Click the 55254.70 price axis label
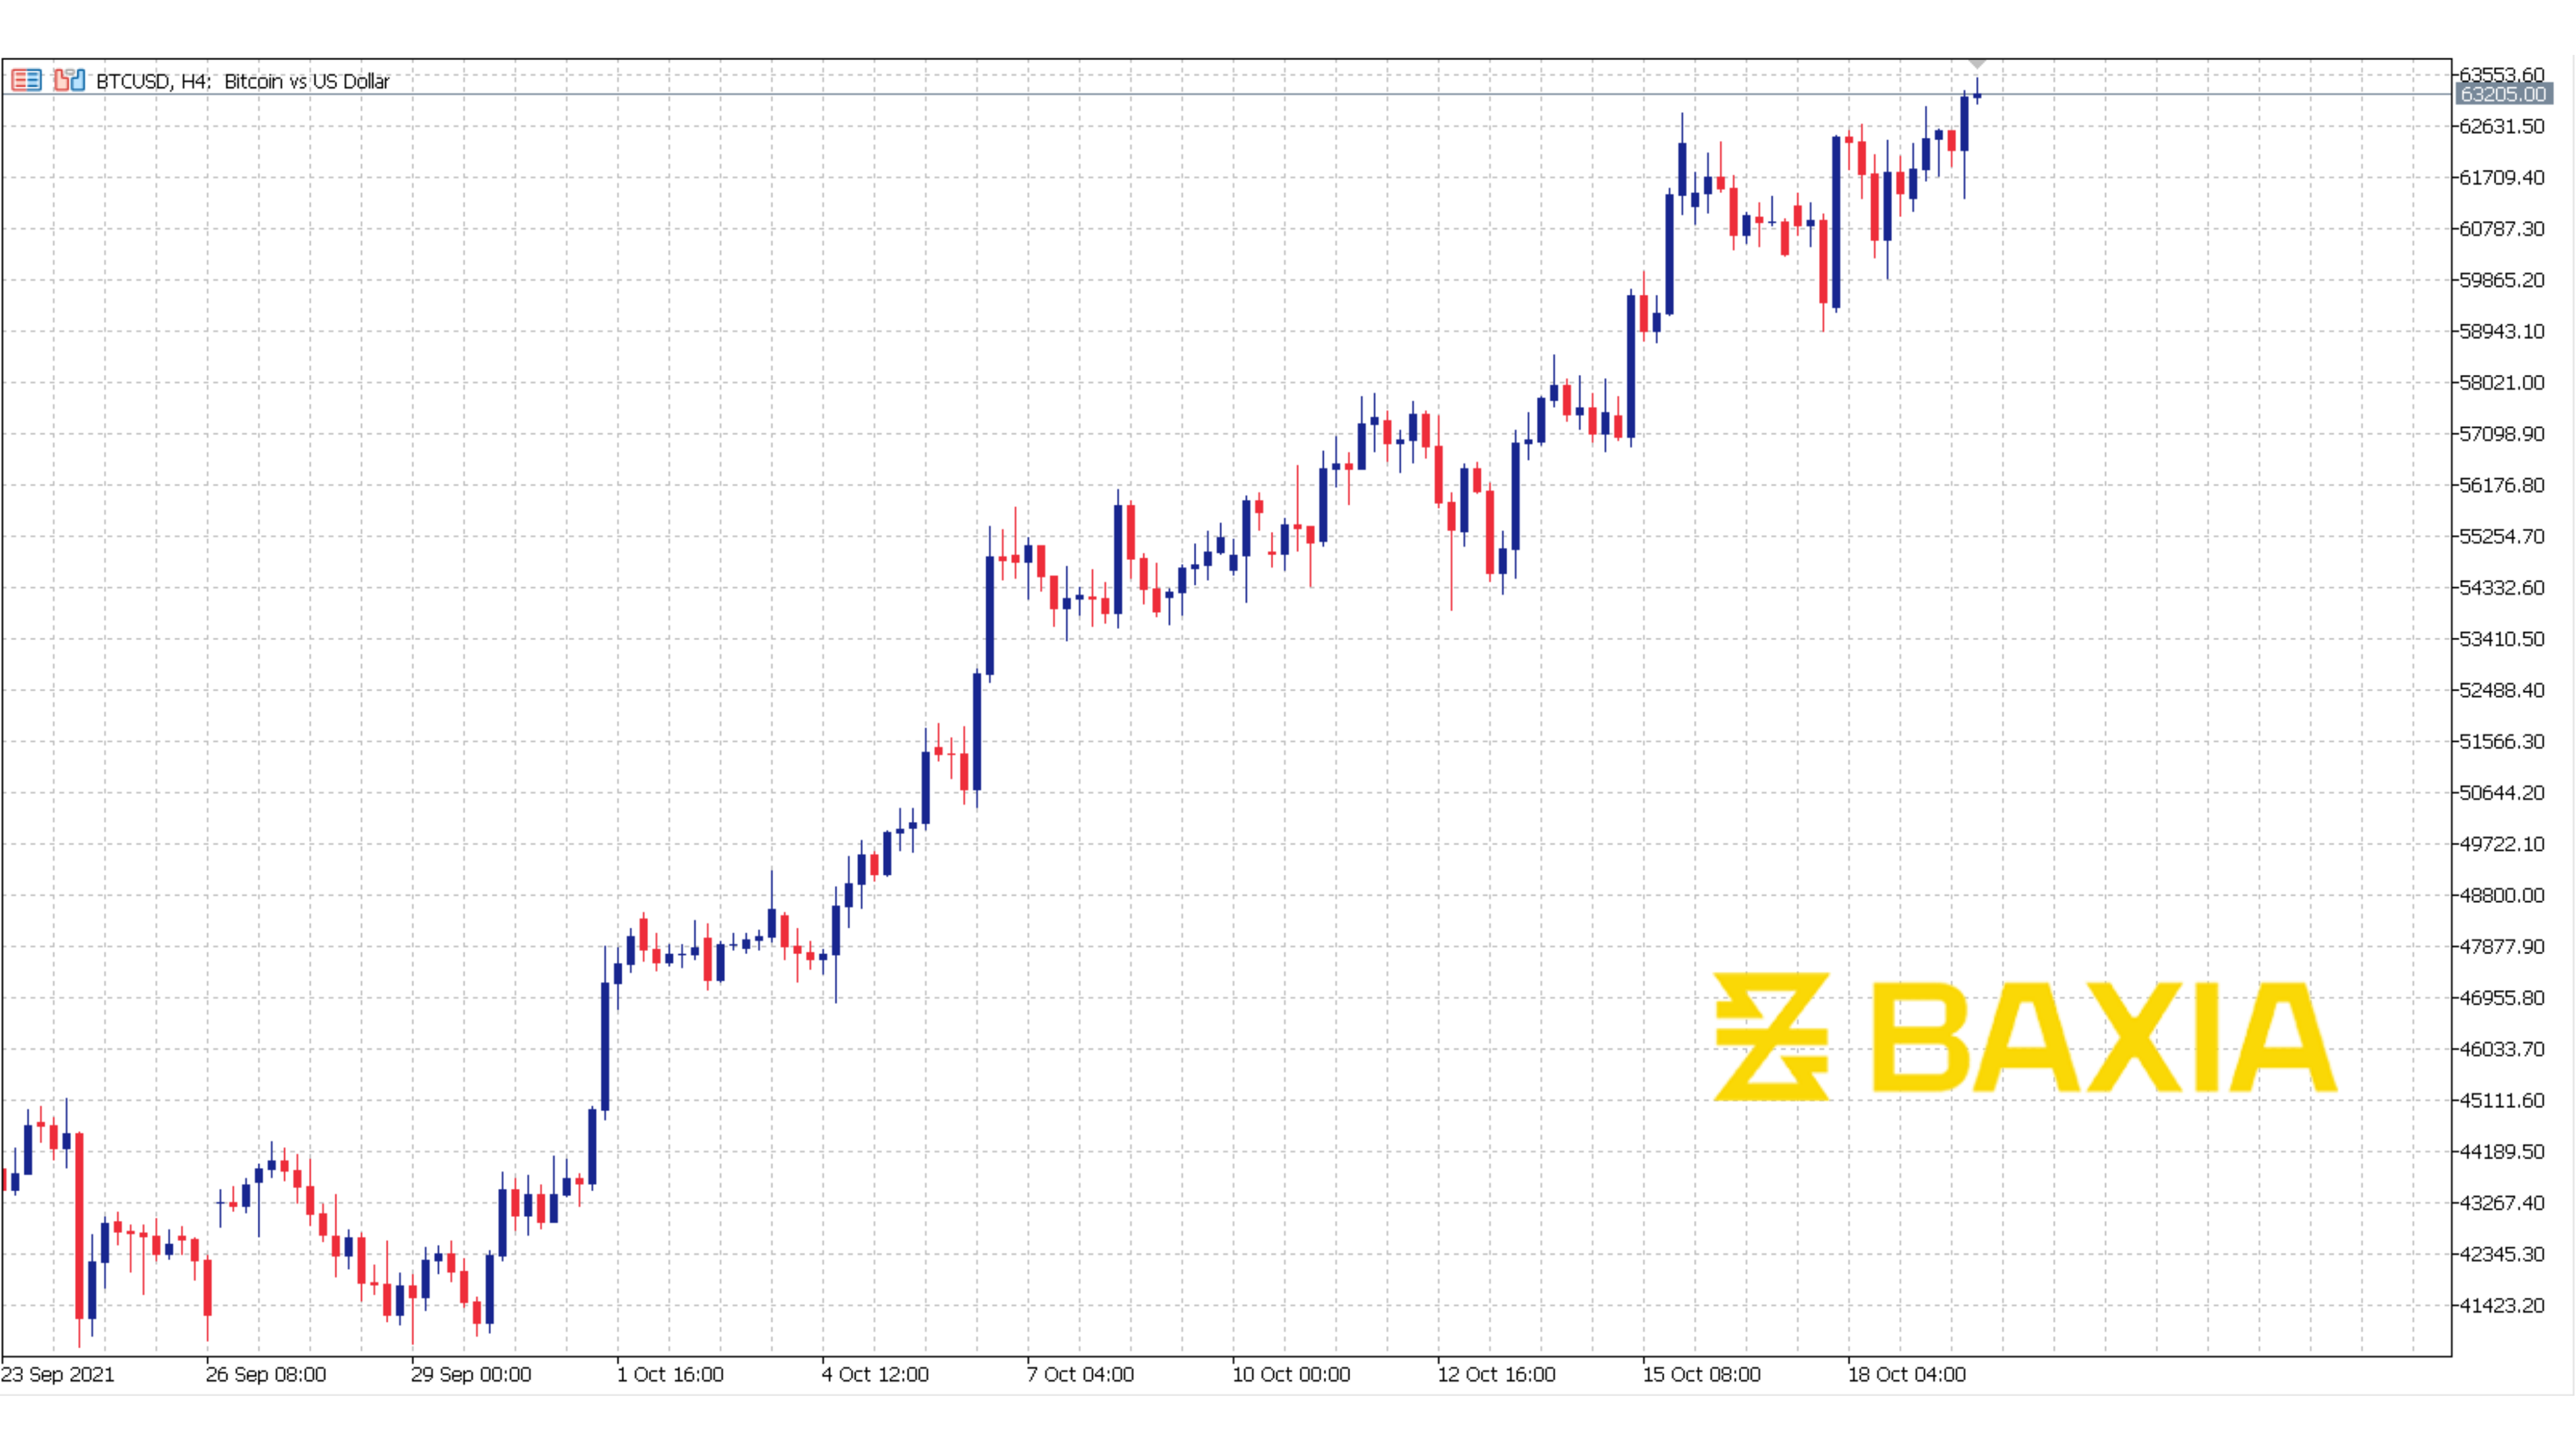Screen dimensions: 2576x1451 (x=2502, y=536)
